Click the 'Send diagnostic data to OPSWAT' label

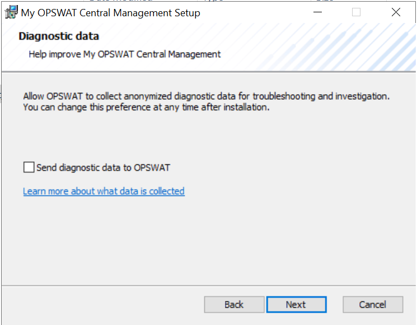pos(103,168)
